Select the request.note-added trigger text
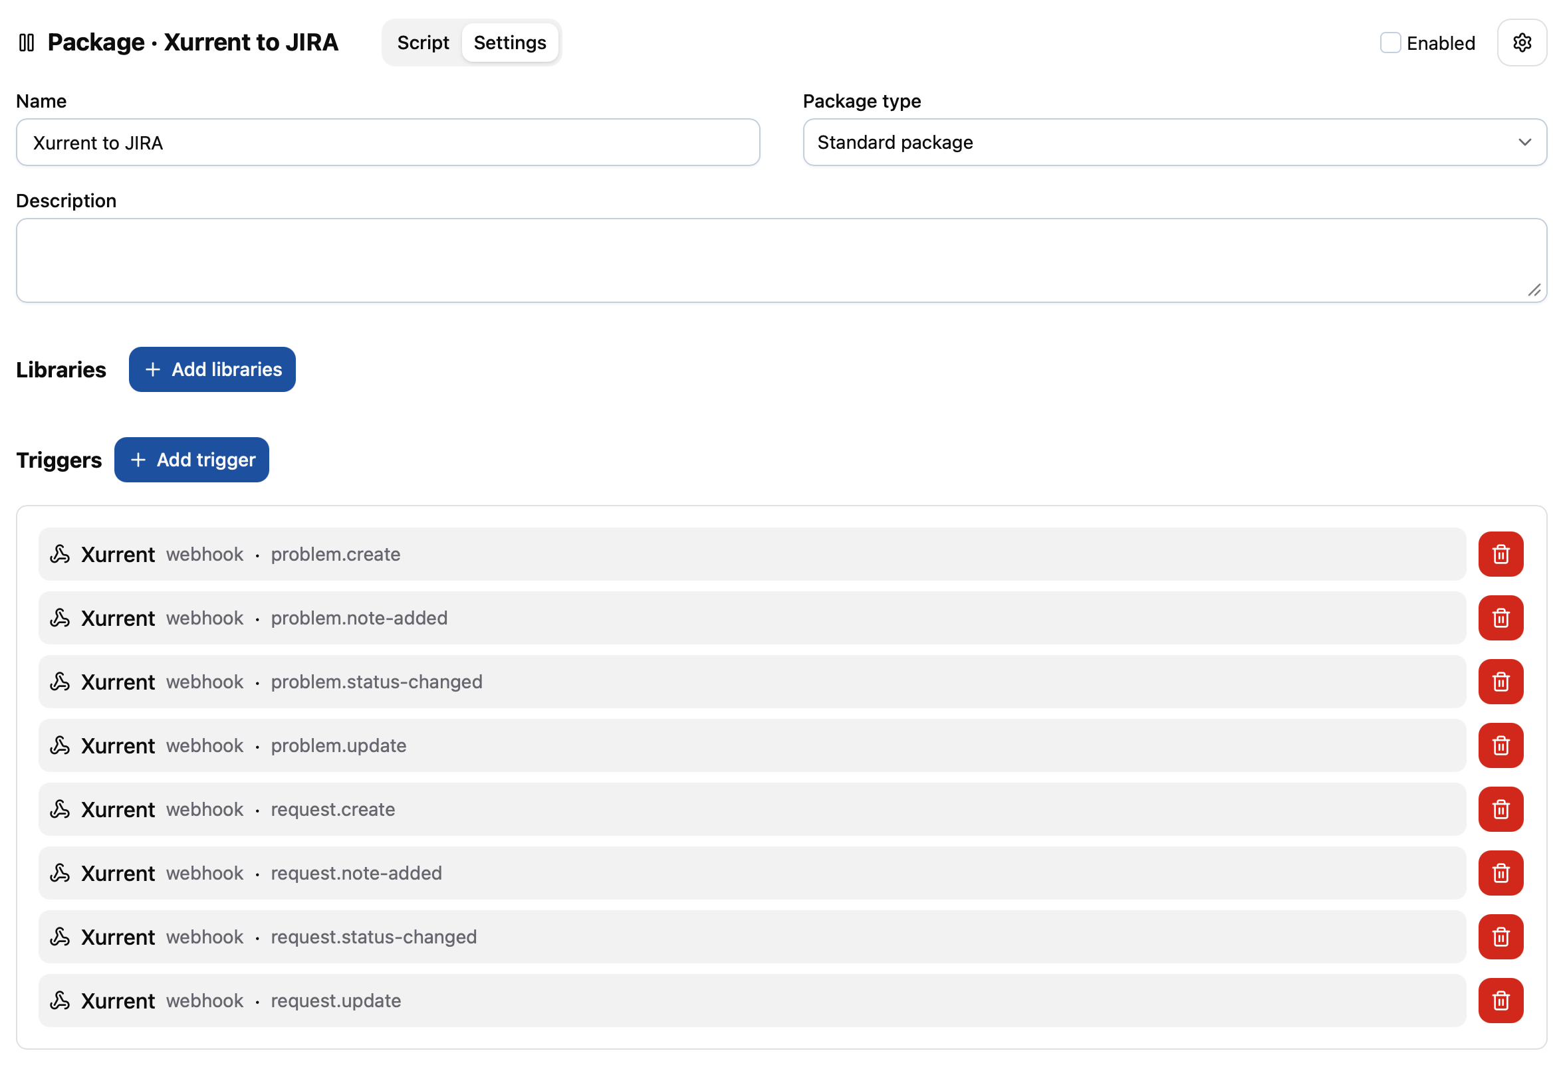 click(x=356, y=873)
